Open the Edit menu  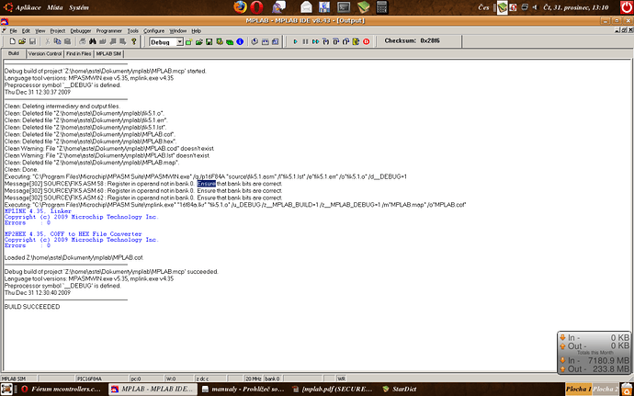click(x=26, y=30)
